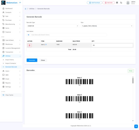
Task: Open Location Management menu item
Action: 11,48
